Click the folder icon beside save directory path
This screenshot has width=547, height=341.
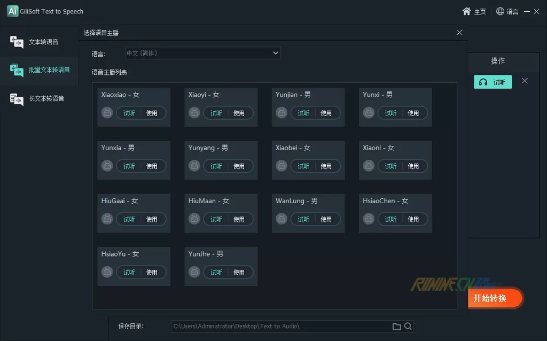[x=396, y=327]
